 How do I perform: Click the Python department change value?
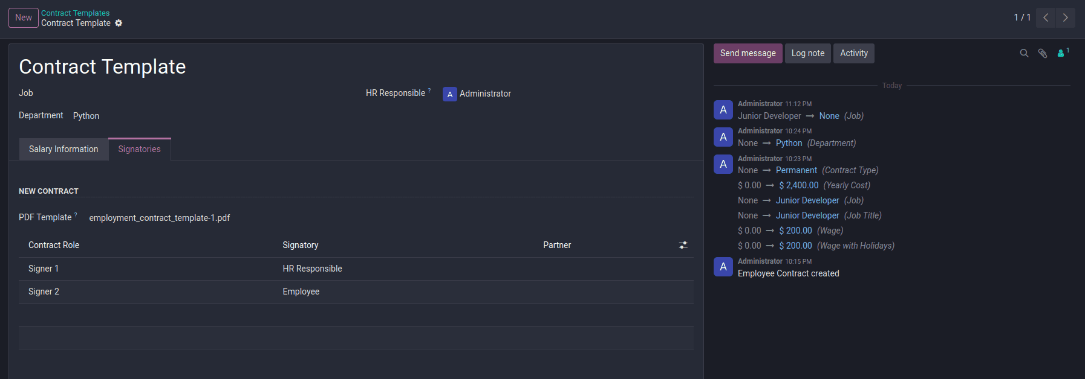789,143
